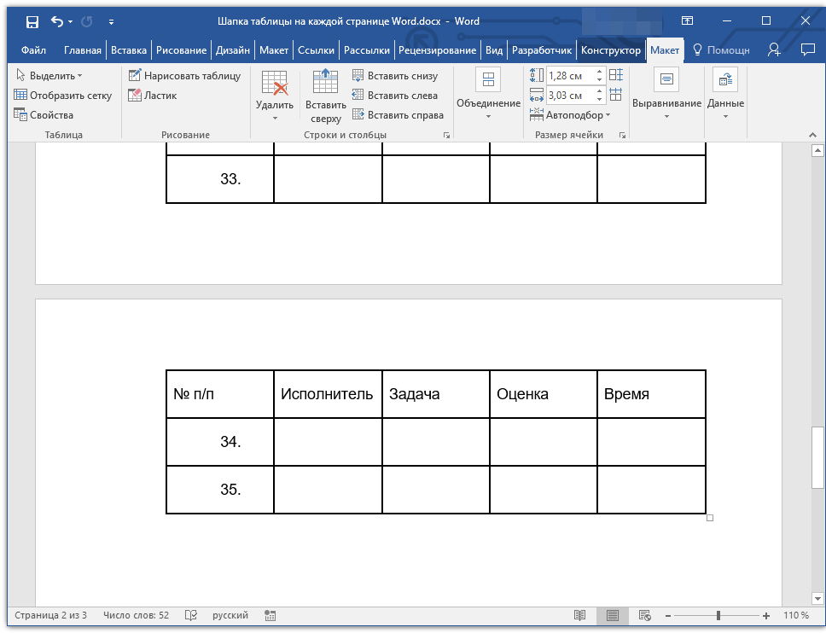
Task: Click the zoom slider handle
Action: coord(718,615)
